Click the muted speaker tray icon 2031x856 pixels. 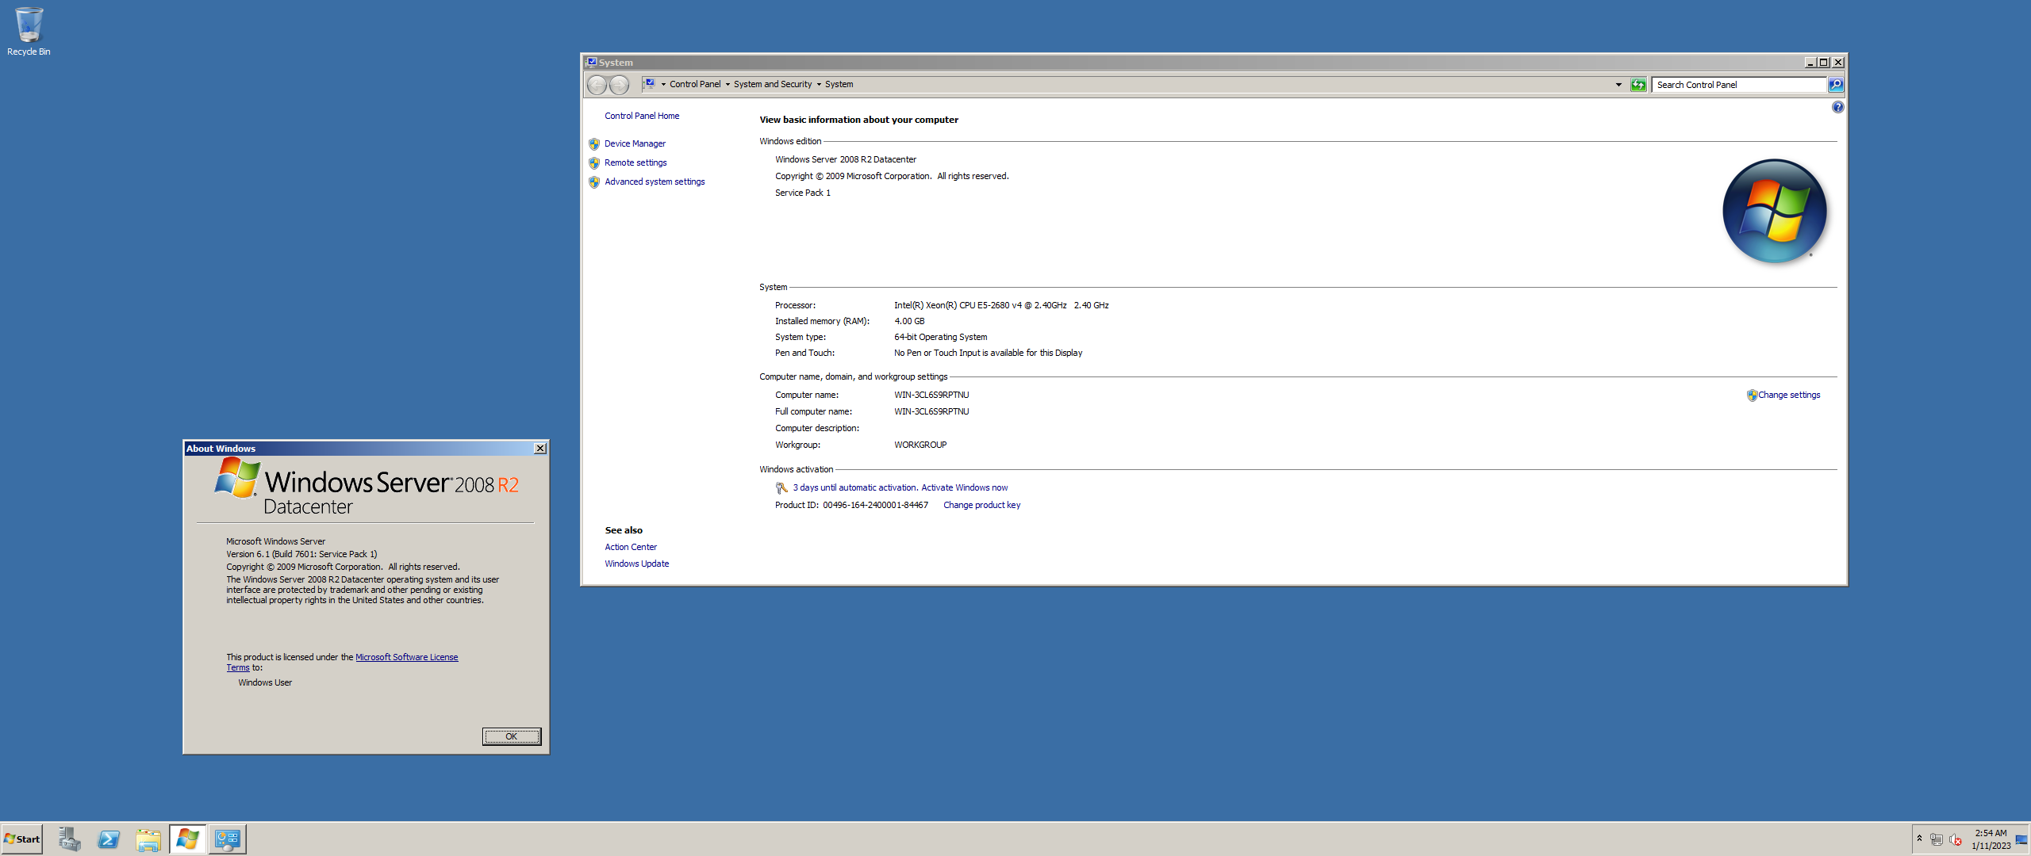[x=1956, y=839]
